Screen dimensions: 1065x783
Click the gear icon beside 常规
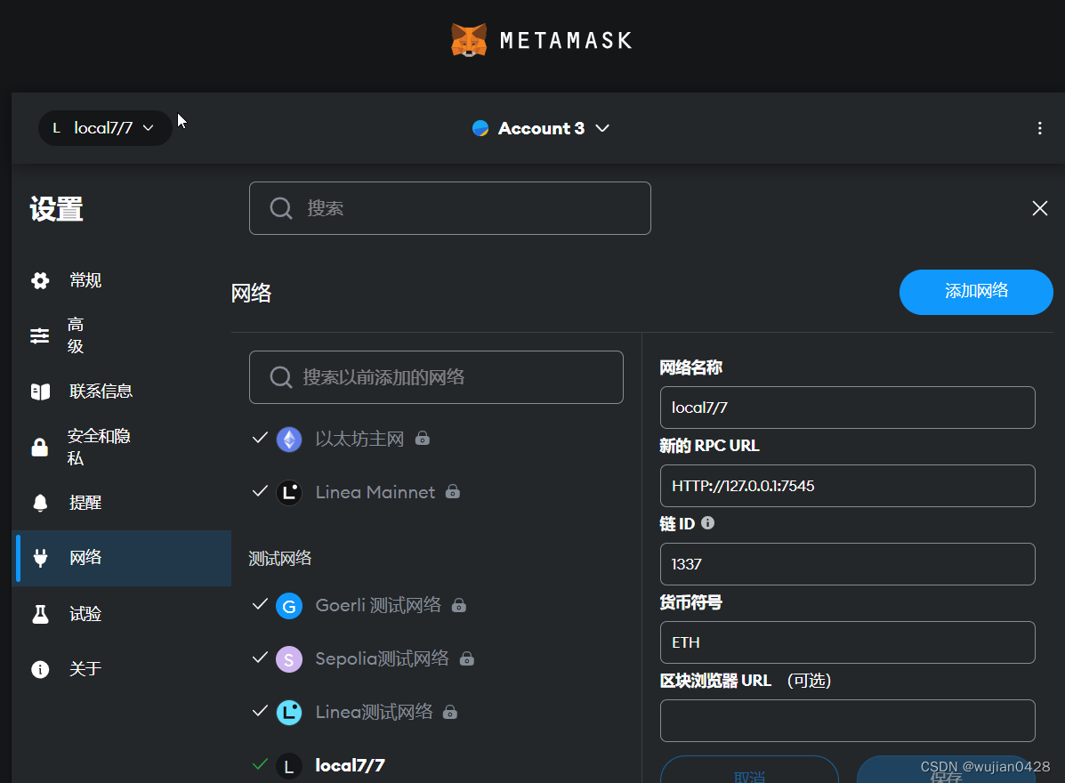point(40,280)
